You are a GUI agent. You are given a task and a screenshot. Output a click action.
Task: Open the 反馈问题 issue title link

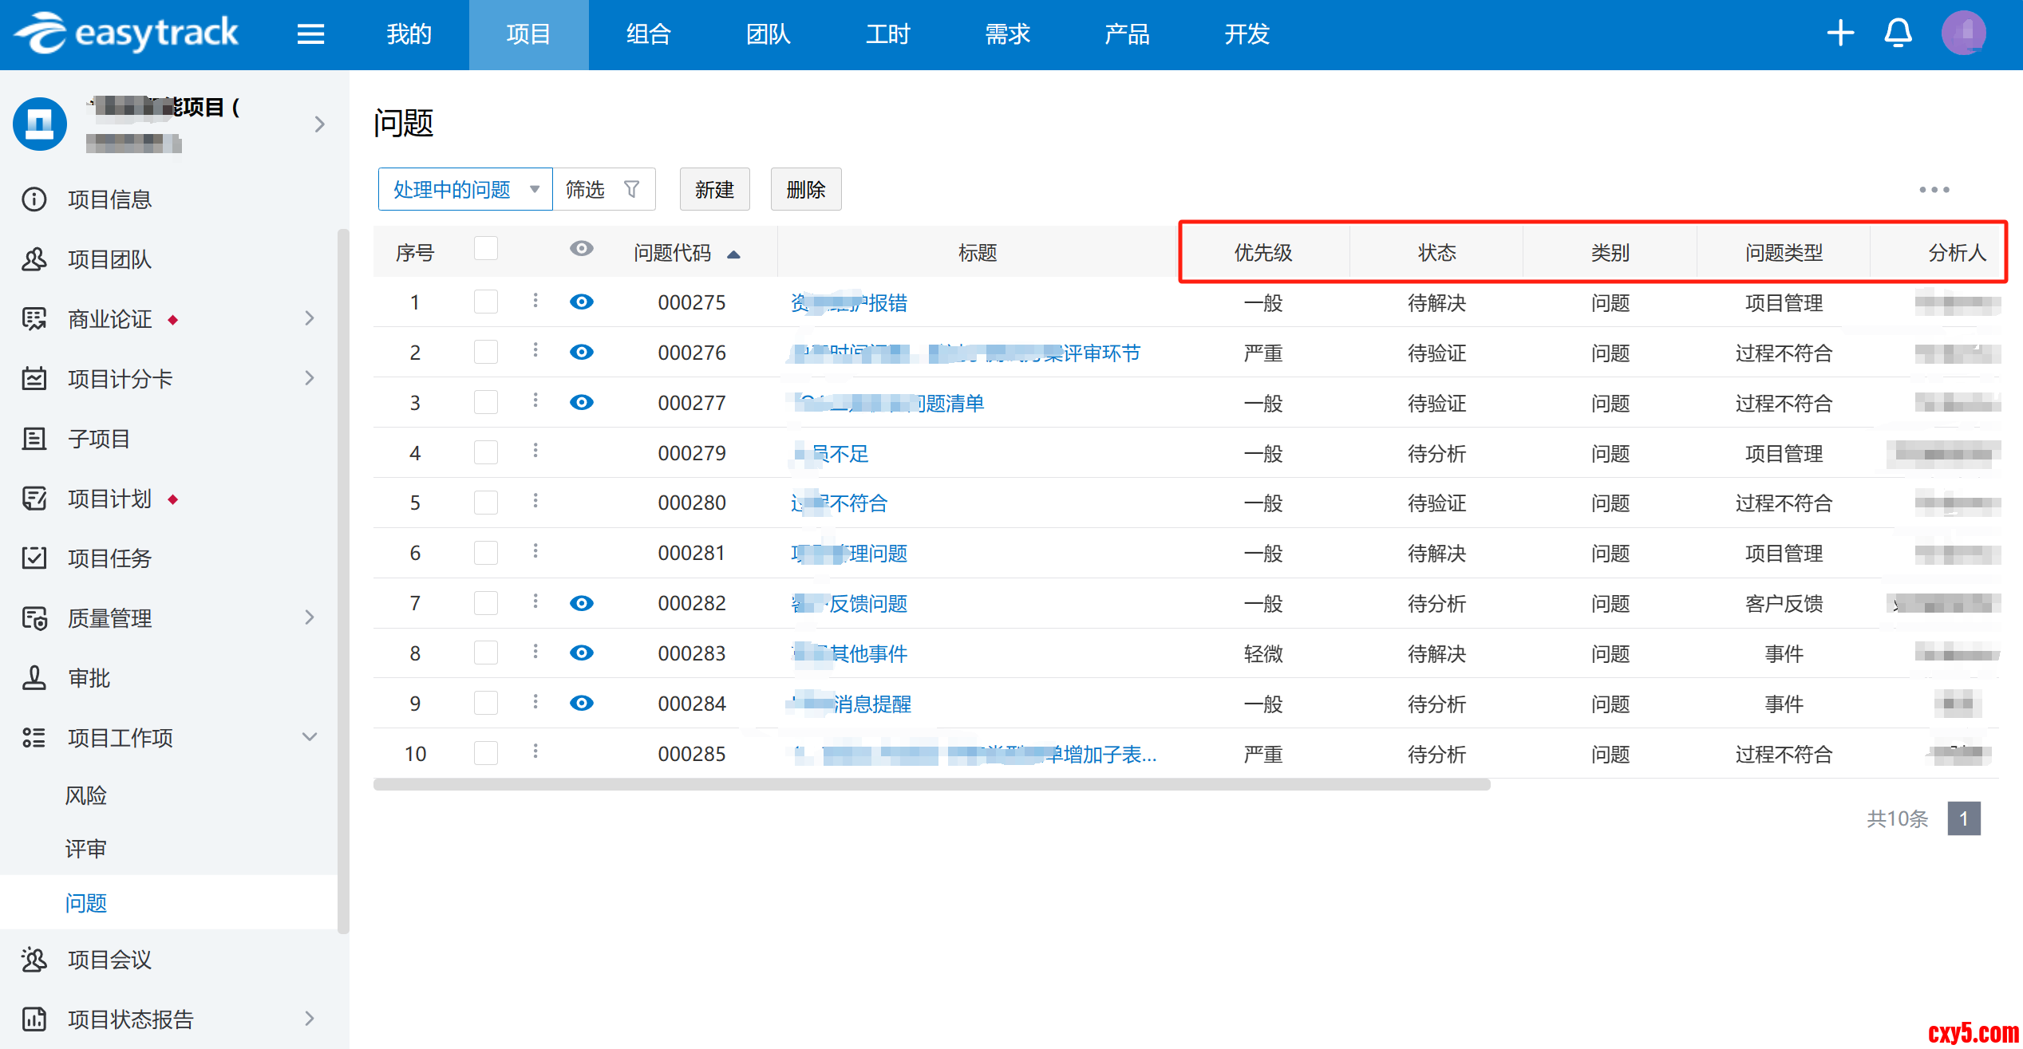867,603
